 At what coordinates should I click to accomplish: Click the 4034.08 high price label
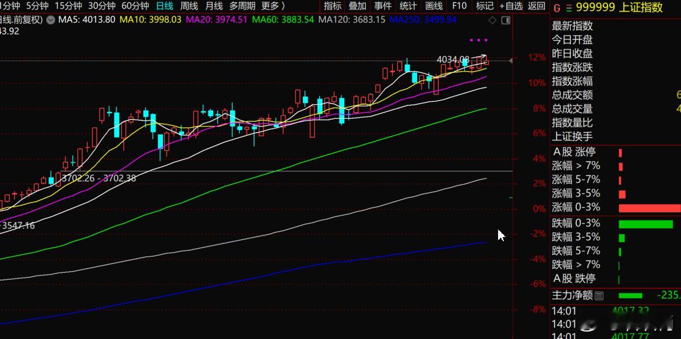(x=453, y=59)
